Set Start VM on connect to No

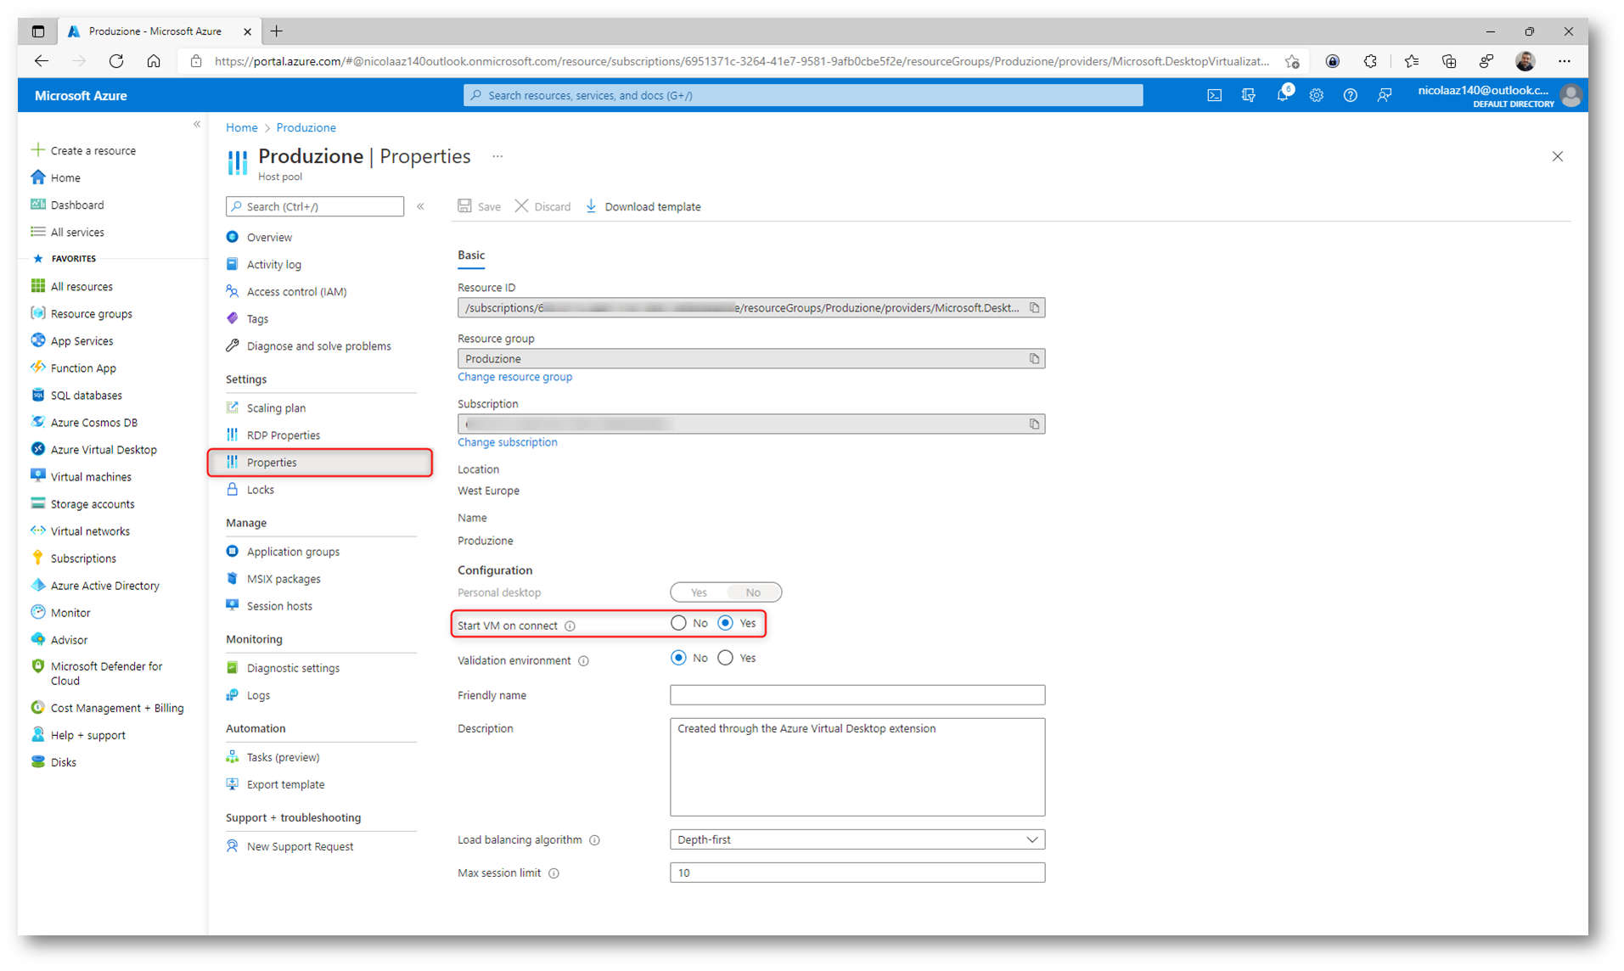pyautogui.click(x=678, y=624)
